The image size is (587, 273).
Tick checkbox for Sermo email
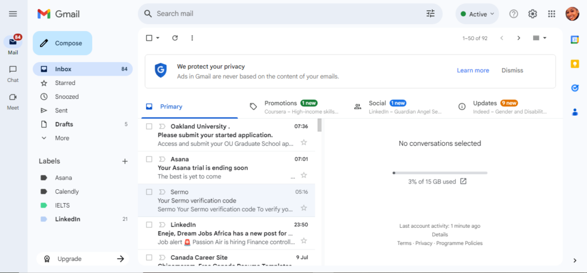click(x=149, y=192)
